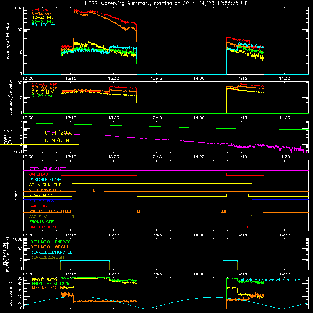Click the red tick mark on the BAD_PACKETS line
313x313 pixels.
click(247, 227)
